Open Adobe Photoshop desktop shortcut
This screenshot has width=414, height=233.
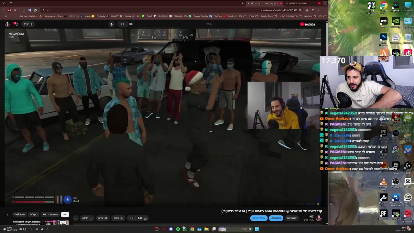[x=384, y=39]
